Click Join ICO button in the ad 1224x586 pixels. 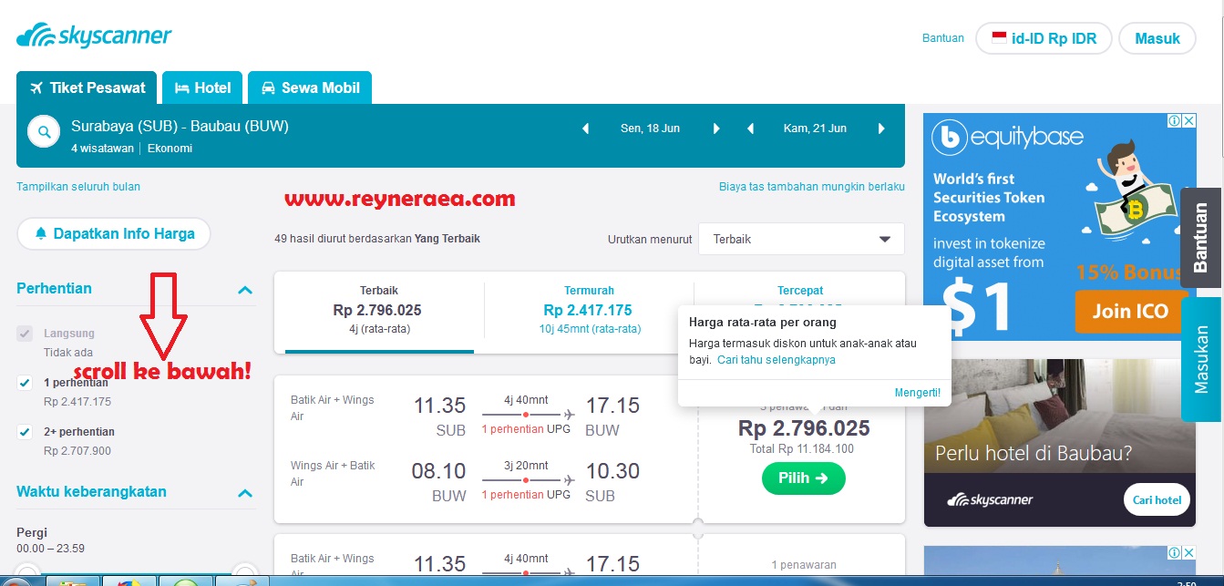click(x=1130, y=312)
